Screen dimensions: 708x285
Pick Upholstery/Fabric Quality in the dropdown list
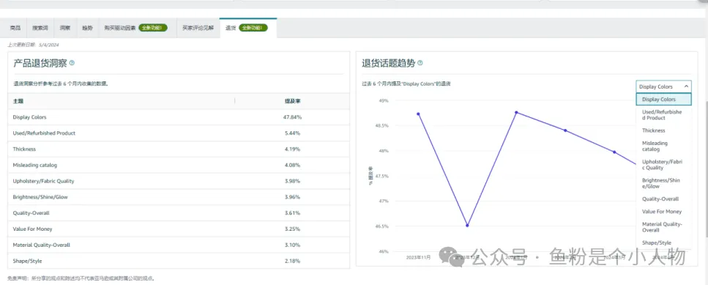pyautogui.click(x=663, y=164)
